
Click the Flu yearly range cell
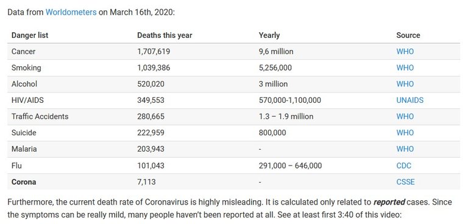291,165
